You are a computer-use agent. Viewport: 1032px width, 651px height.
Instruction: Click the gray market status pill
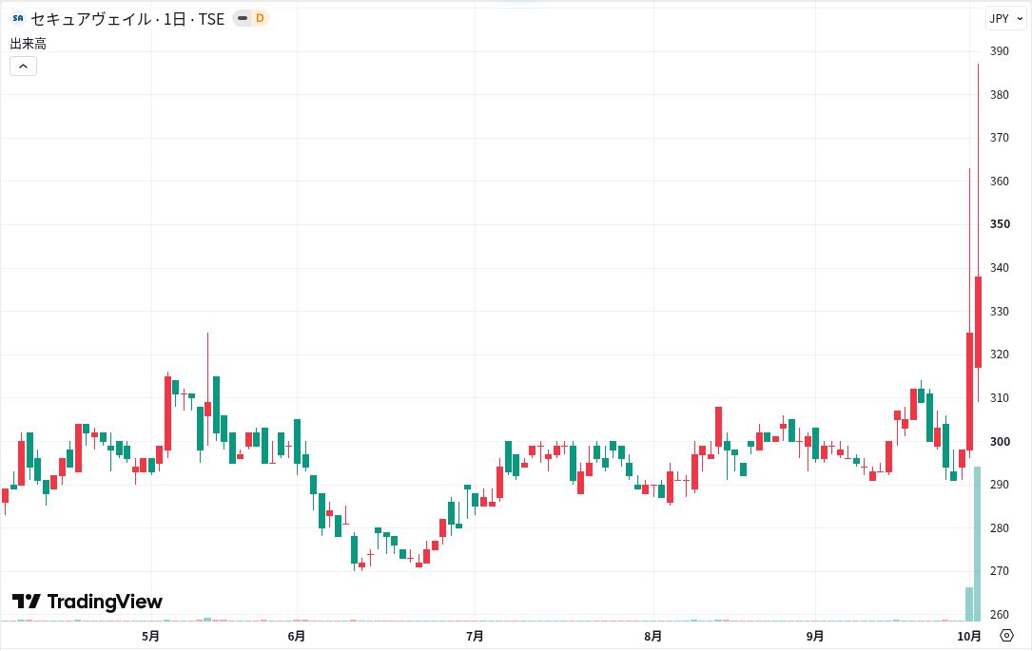click(243, 18)
